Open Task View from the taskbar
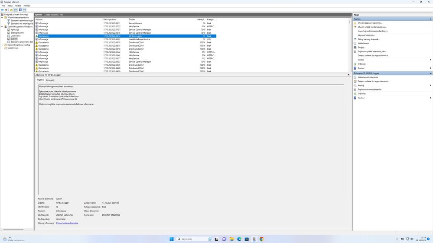The image size is (433, 243). pos(217,239)
